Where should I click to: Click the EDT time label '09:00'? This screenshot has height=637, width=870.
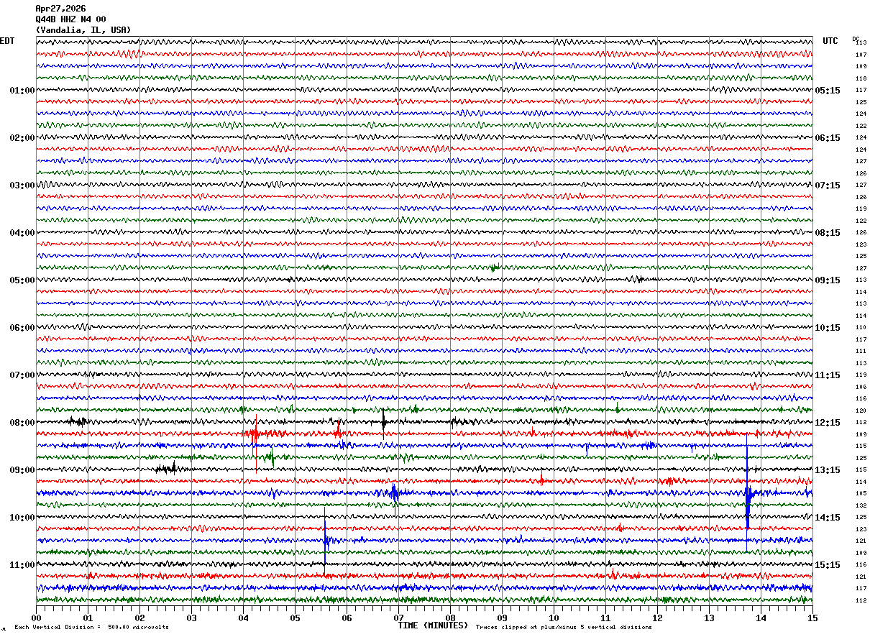point(22,470)
